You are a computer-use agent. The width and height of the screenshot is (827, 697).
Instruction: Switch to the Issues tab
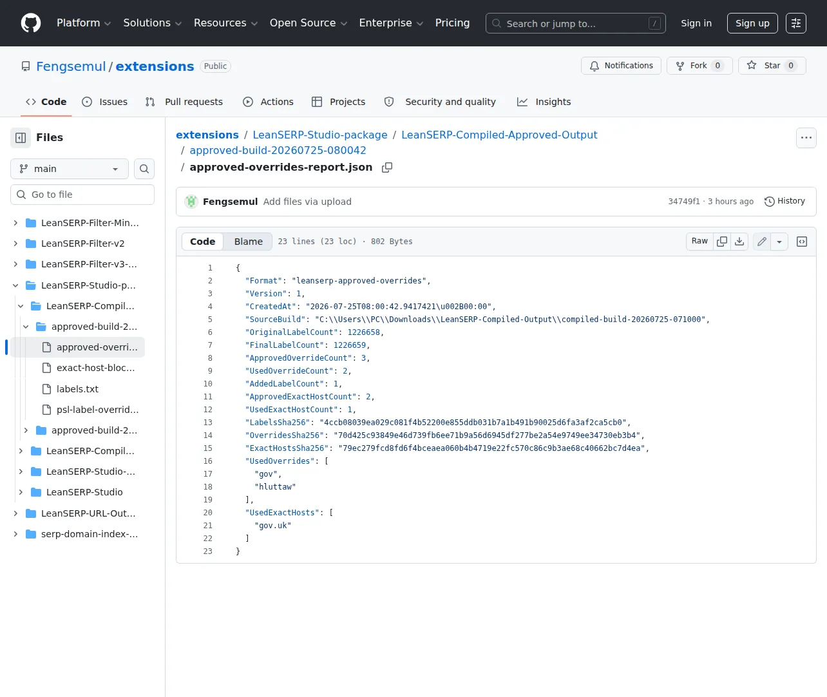105,102
